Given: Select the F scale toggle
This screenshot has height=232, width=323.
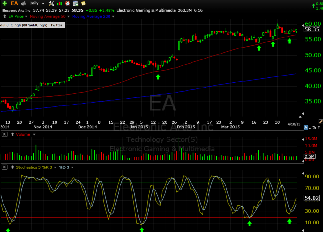Looking at the screenshot, I should pos(319,127).
